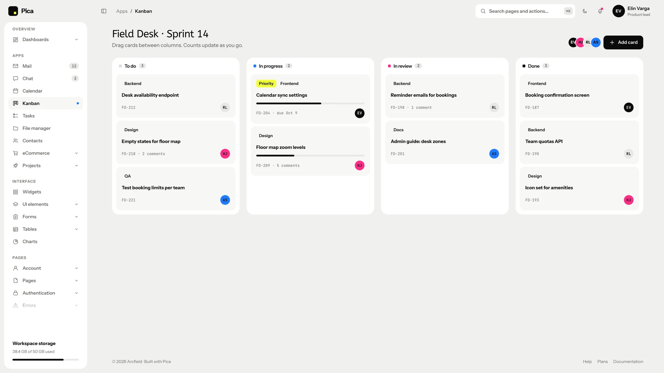Click the Priority tag on Calendar sync card
The height and width of the screenshot is (373, 664).
(266, 84)
